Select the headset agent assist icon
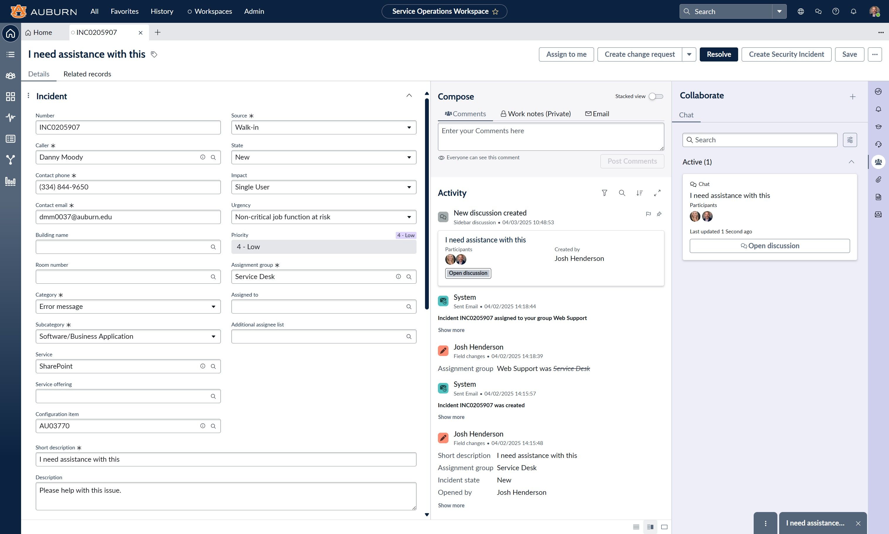889x534 pixels. [x=878, y=144]
